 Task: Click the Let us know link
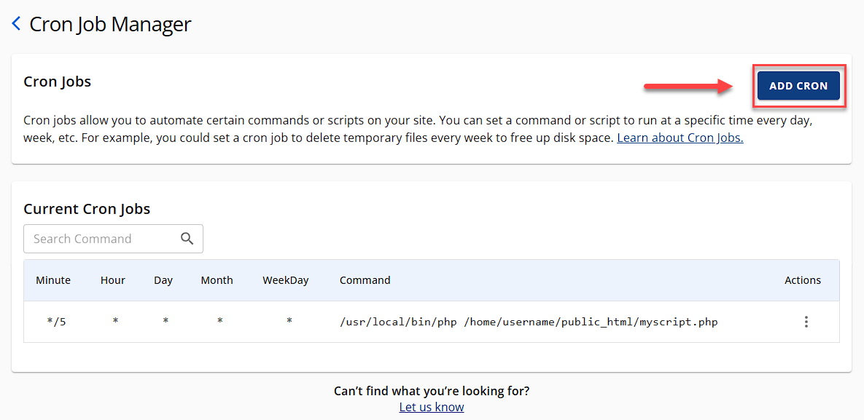point(431,406)
